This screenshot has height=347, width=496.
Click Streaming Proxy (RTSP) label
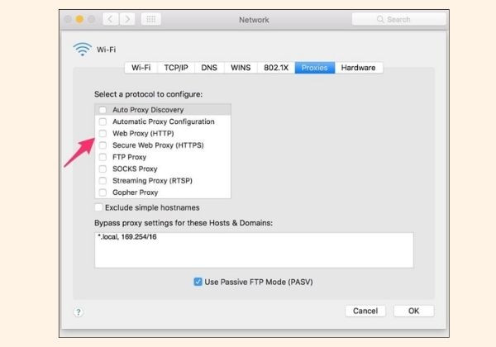(152, 181)
